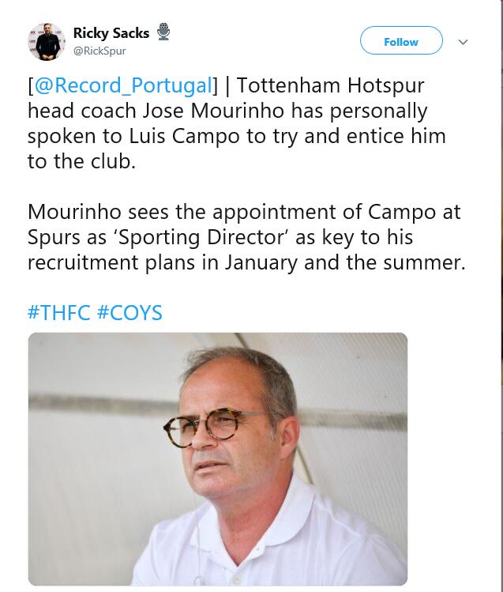The width and height of the screenshot is (503, 592).
Task: Click the 'Sporting Director' phrase in tweet
Action: tap(201, 237)
